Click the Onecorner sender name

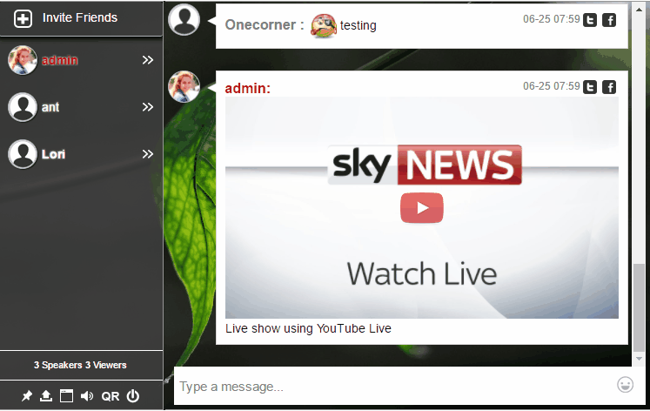(264, 25)
